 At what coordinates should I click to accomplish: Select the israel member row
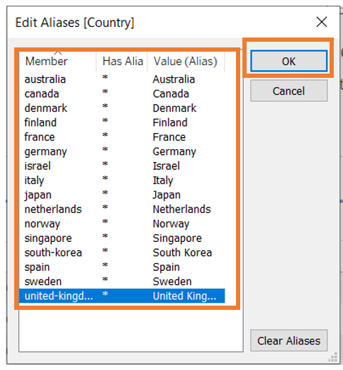coord(122,166)
